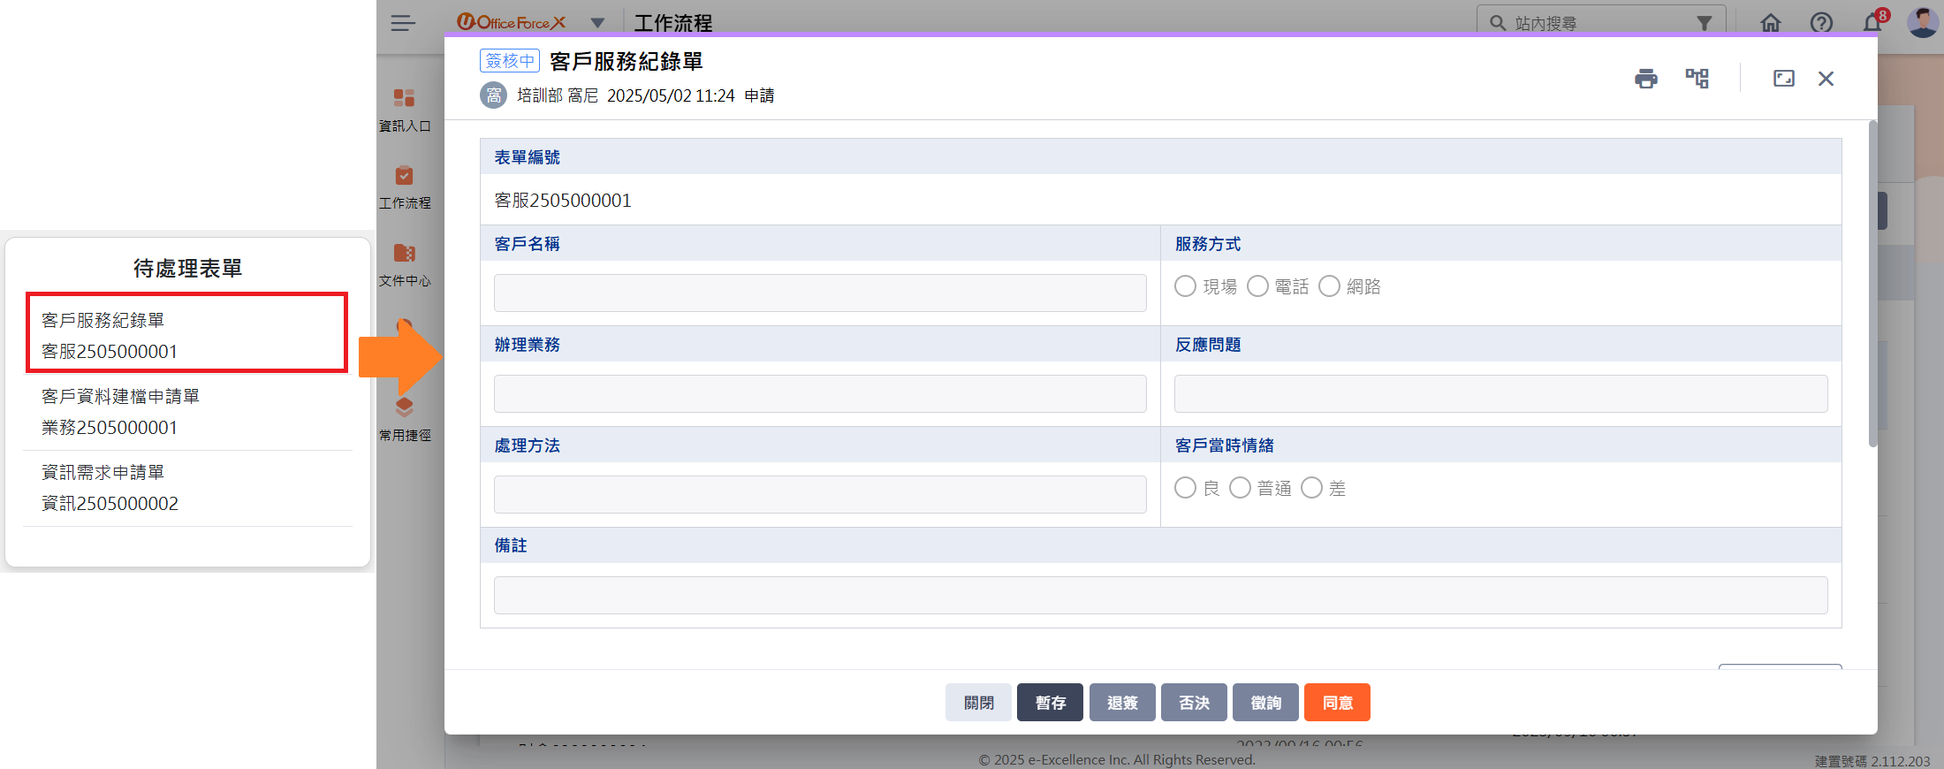Click form number 客服2505000001 in the form

click(x=563, y=201)
